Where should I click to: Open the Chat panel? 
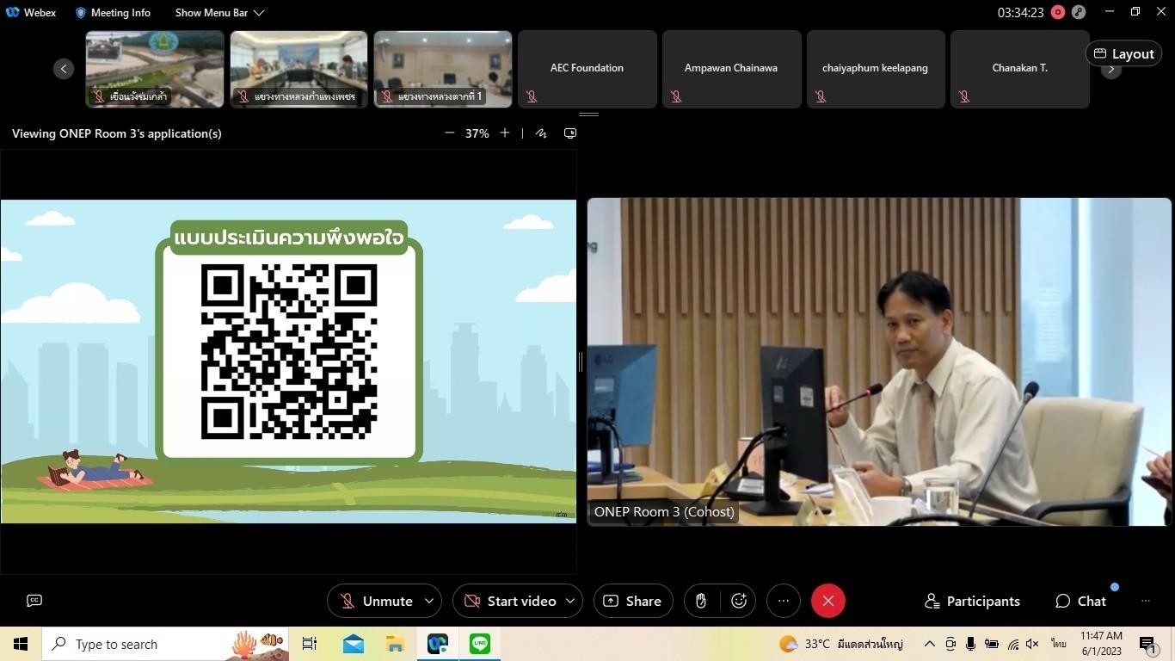(1081, 601)
